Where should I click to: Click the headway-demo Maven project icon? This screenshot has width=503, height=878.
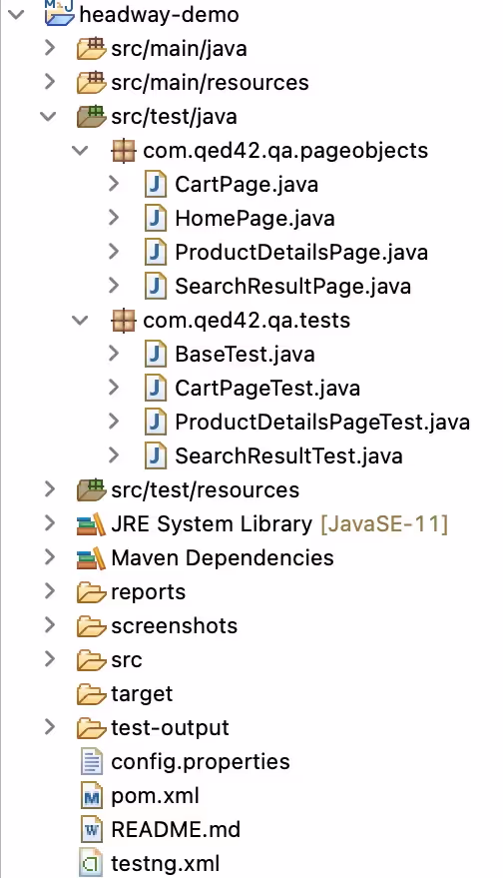pos(59,13)
